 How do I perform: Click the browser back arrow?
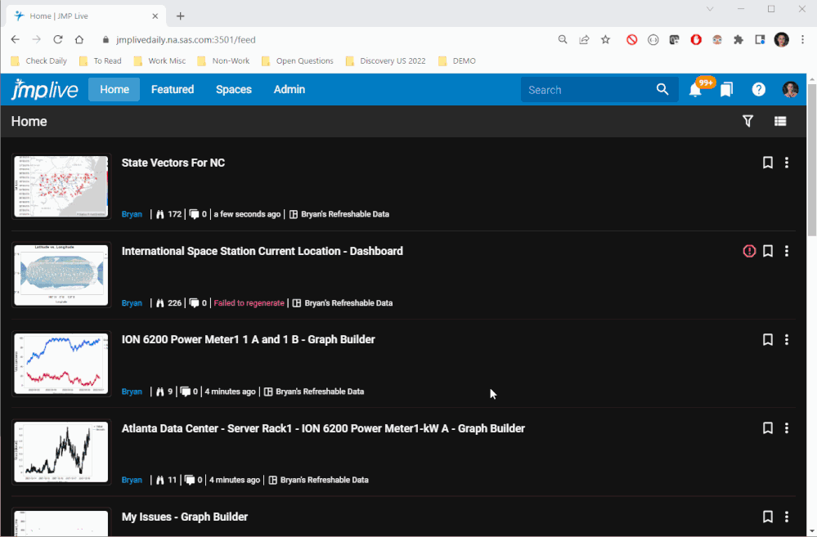15,39
